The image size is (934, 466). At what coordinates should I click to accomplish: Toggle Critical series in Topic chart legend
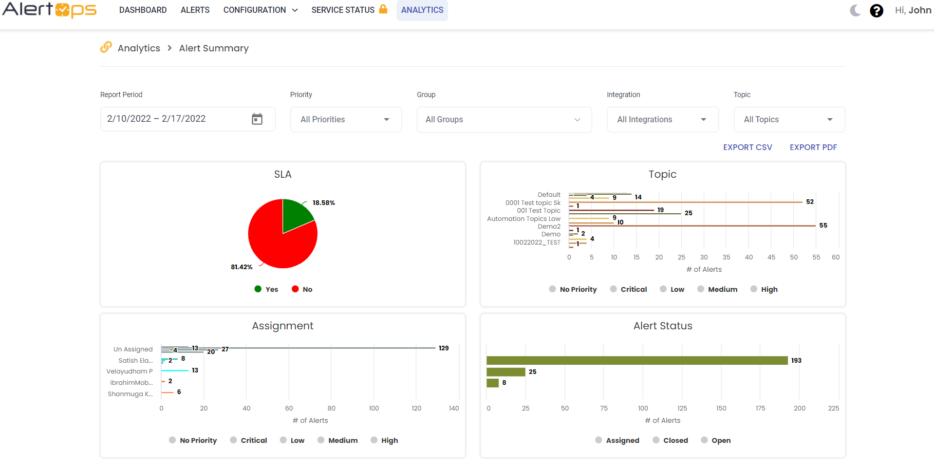coord(628,289)
